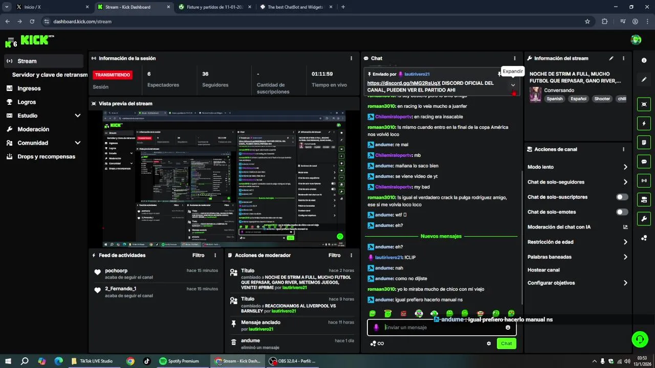
Task: Open the Feed de actividades three-dot menu
Action: (215, 255)
